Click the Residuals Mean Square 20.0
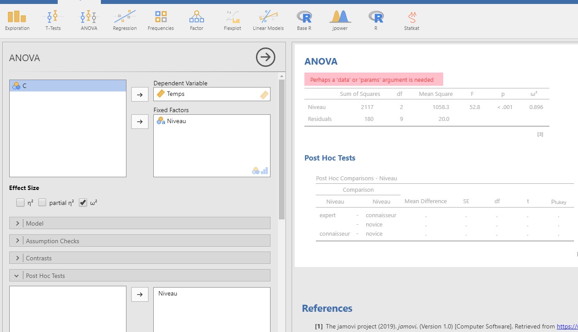Image resolution: width=578 pixels, height=332 pixels. pyautogui.click(x=444, y=119)
